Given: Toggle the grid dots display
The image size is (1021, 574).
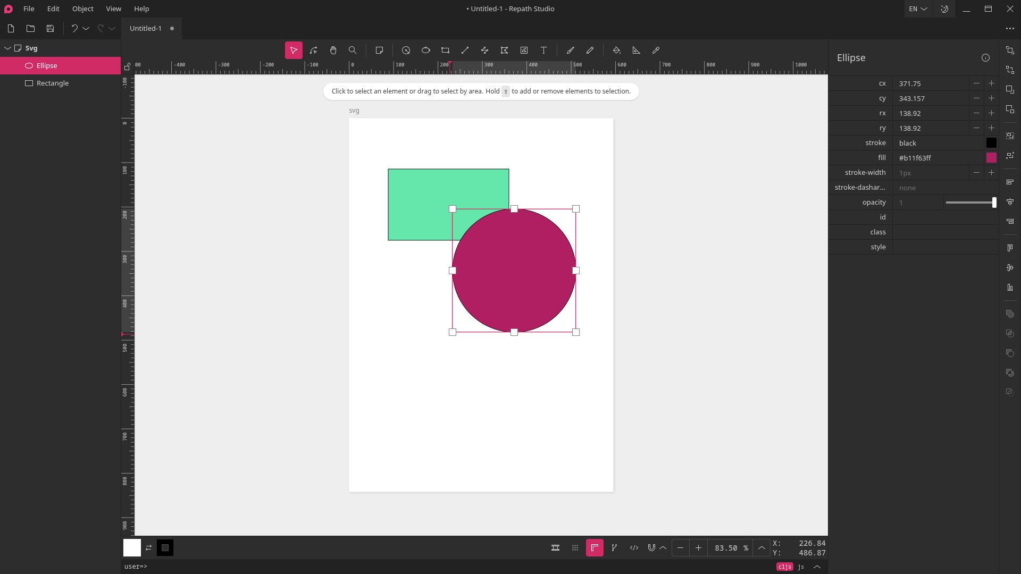Looking at the screenshot, I should coord(575,548).
